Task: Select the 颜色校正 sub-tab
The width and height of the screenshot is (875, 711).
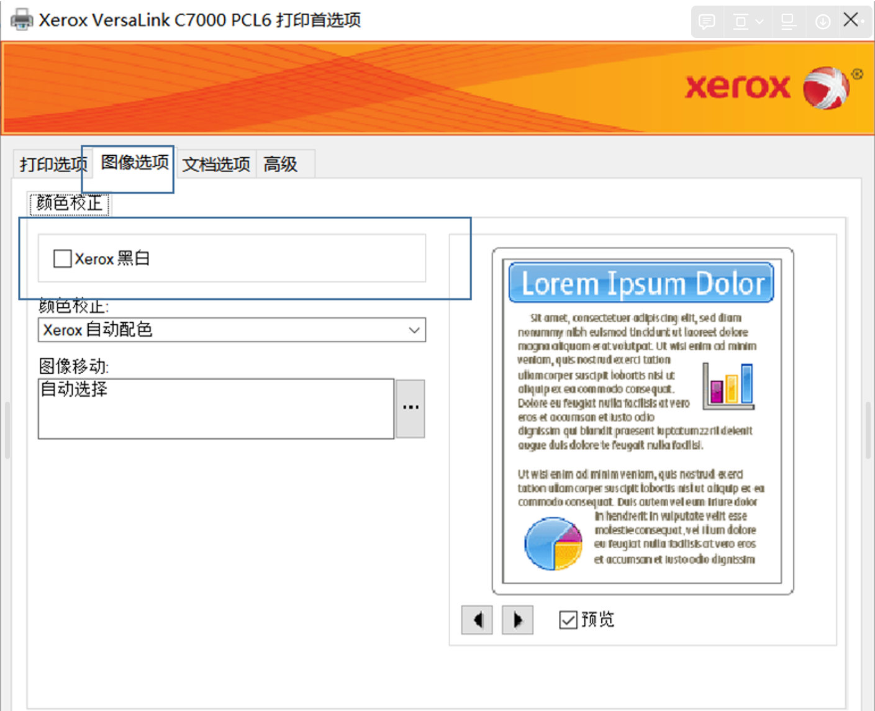Action: 69,203
